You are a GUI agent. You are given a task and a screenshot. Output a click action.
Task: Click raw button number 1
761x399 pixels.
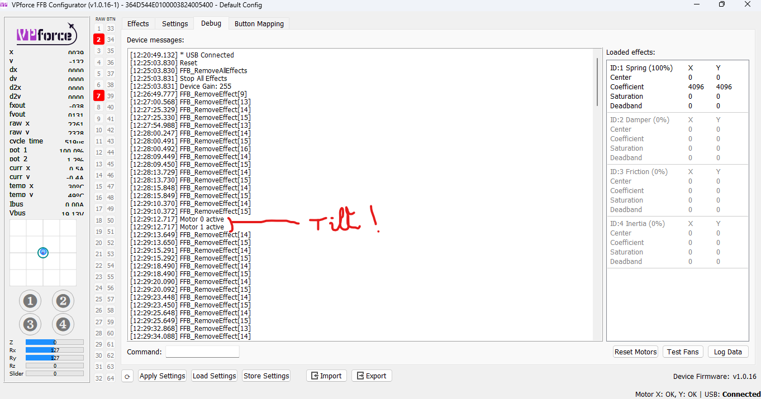99,28
